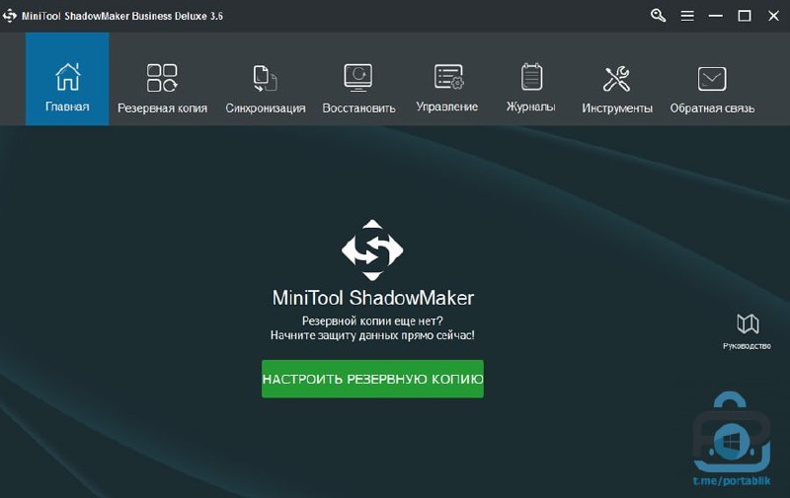Click the MiniTool ShadowMaker heading text
The image size is (790, 498).
(x=373, y=298)
